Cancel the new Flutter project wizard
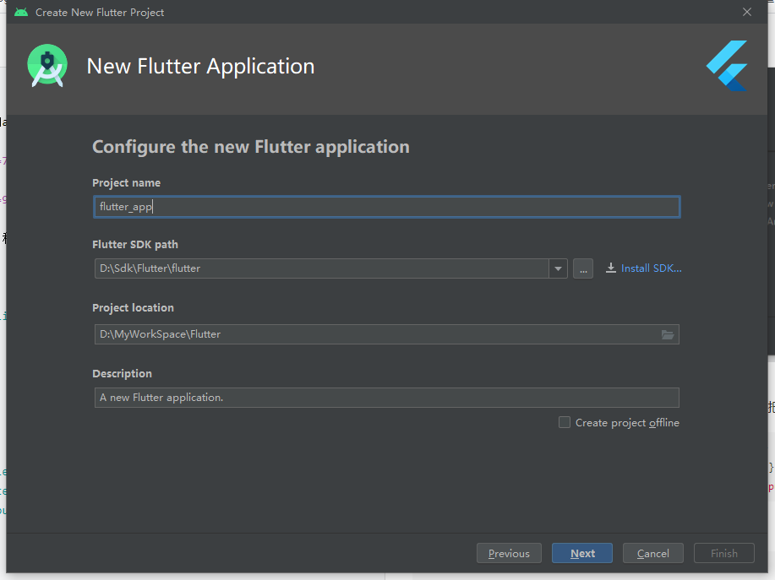Screen dimensions: 775x580 point(653,554)
